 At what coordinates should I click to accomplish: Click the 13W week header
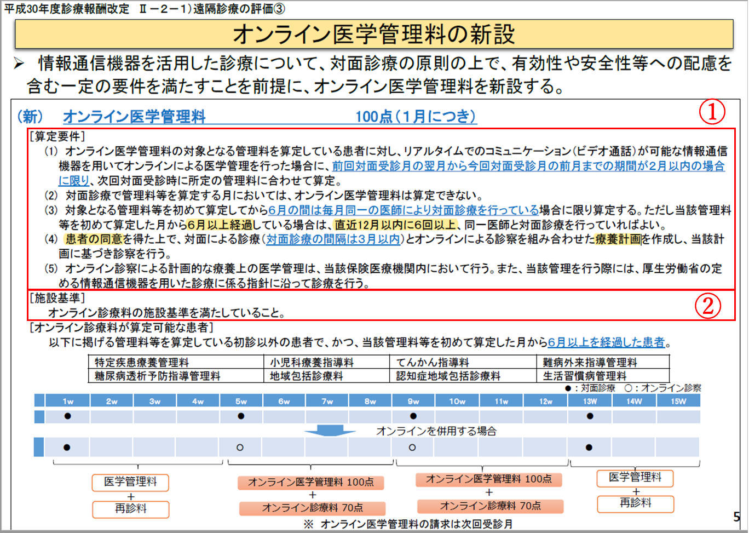tap(590, 401)
